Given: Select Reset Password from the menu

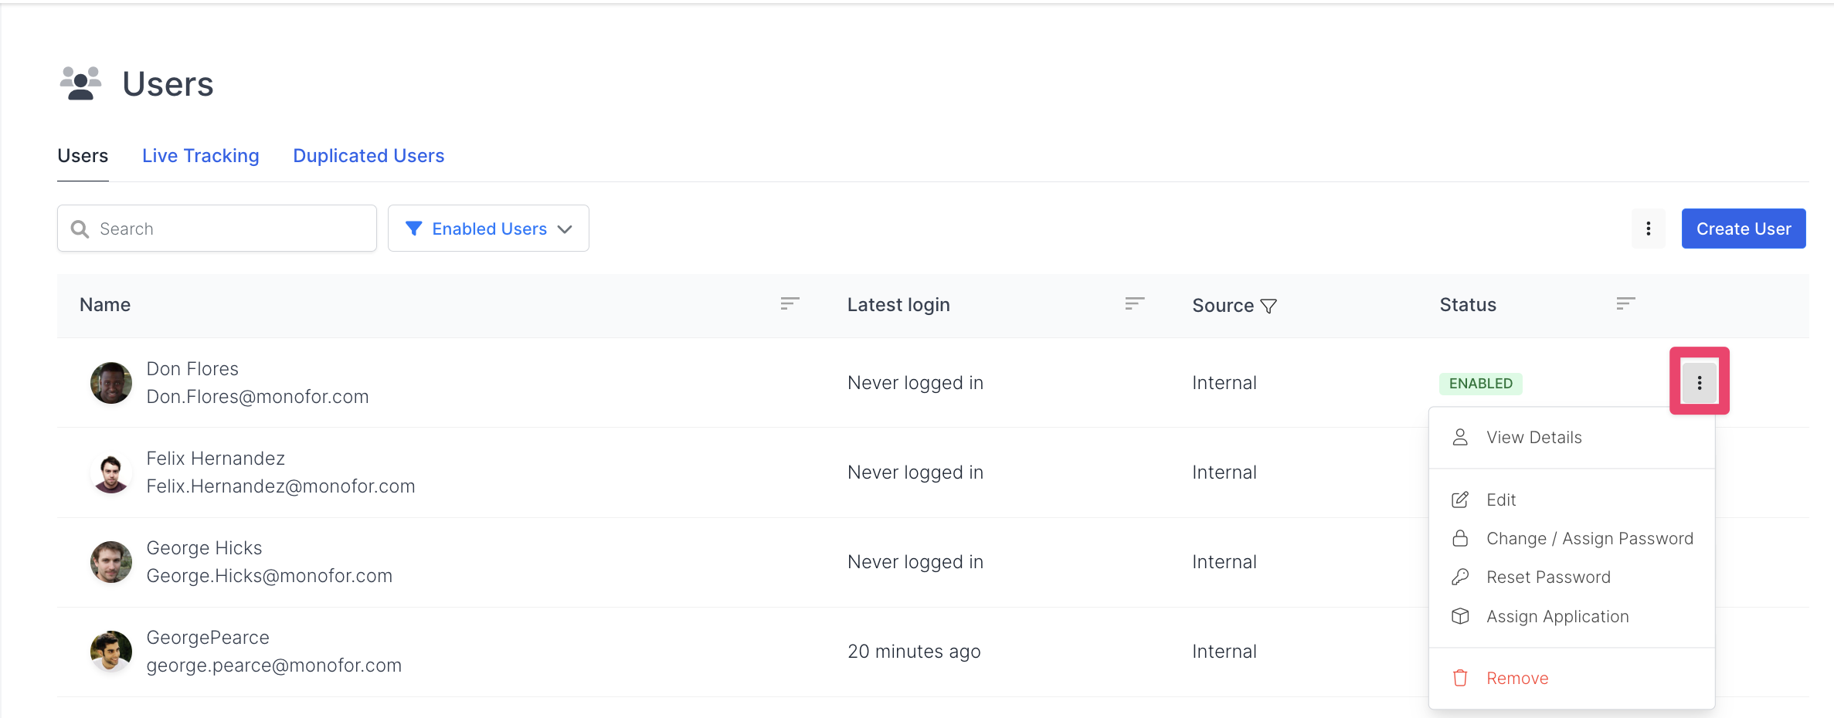Looking at the screenshot, I should pos(1548,577).
